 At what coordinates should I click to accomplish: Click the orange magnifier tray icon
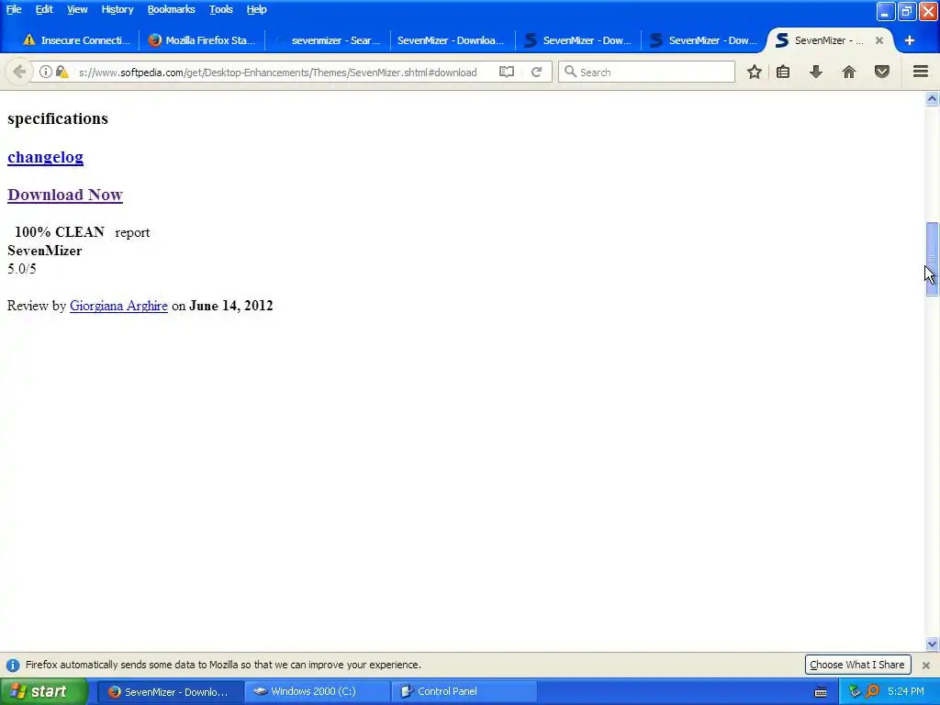coord(873,691)
